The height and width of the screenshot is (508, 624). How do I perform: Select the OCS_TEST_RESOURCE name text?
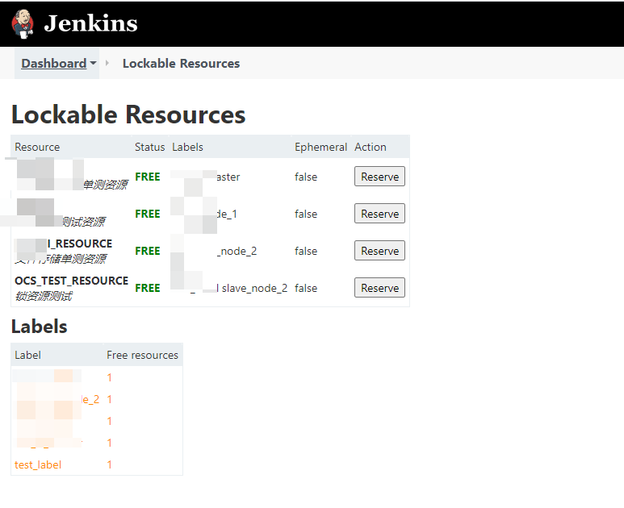coord(71,281)
